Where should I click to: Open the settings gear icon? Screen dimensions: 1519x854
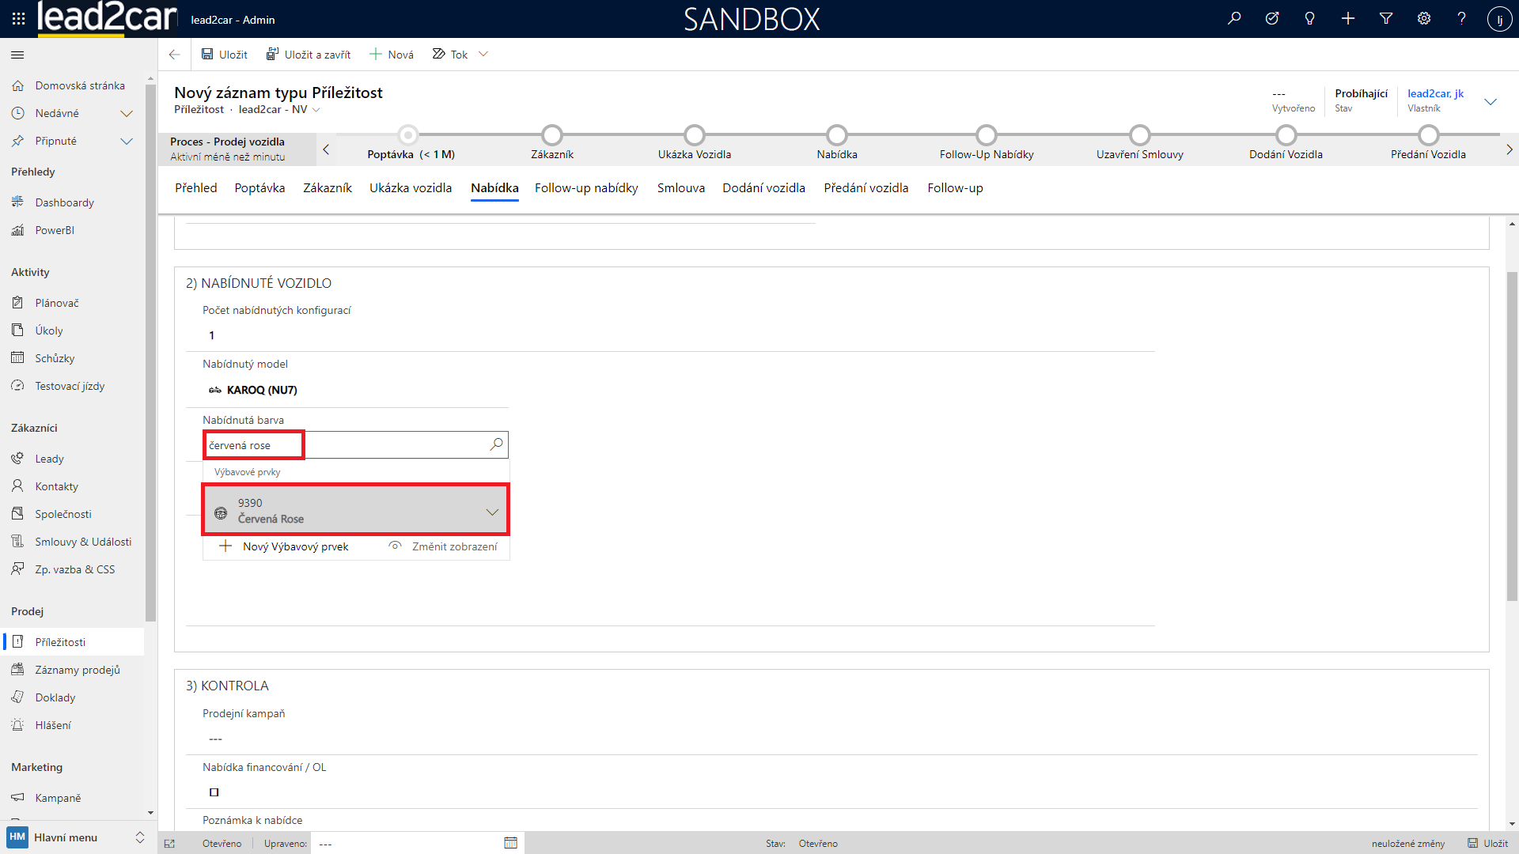coord(1423,18)
